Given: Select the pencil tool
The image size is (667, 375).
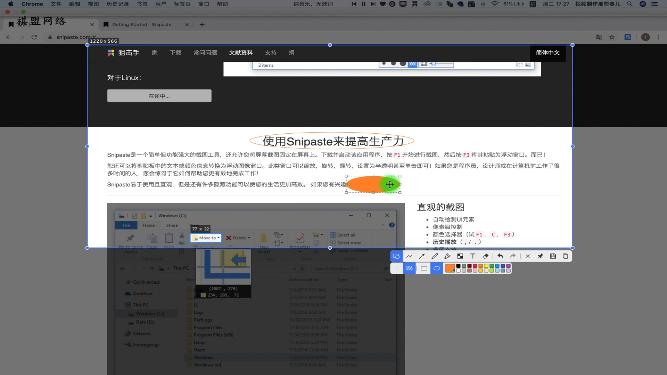Looking at the screenshot, I should click(x=435, y=256).
